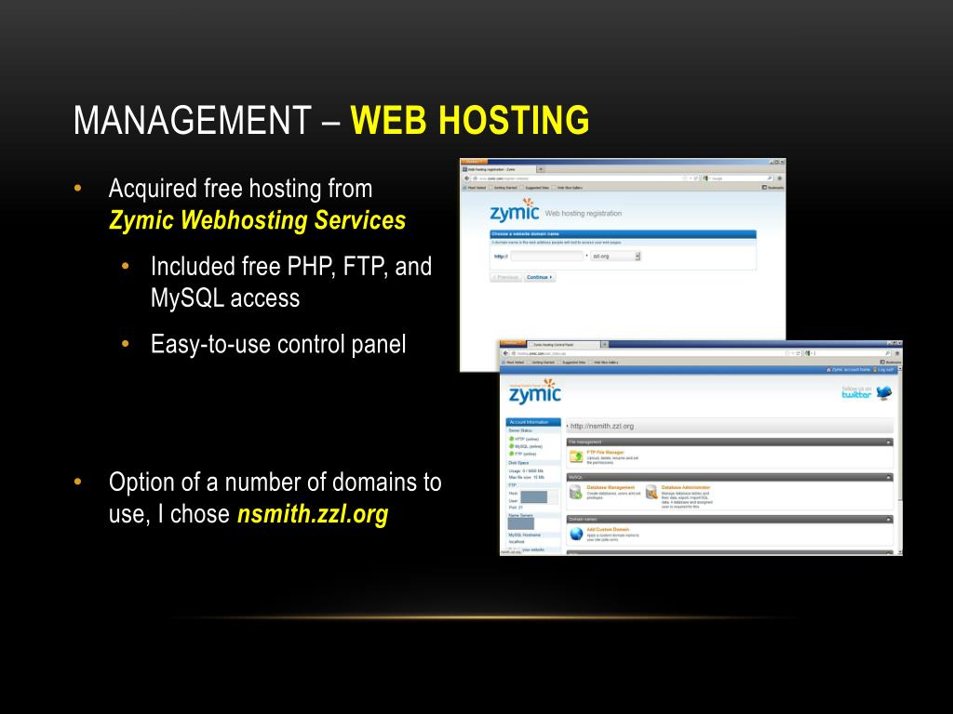Select the Web hosting registration browser tab
This screenshot has width=953, height=714.
(499, 169)
